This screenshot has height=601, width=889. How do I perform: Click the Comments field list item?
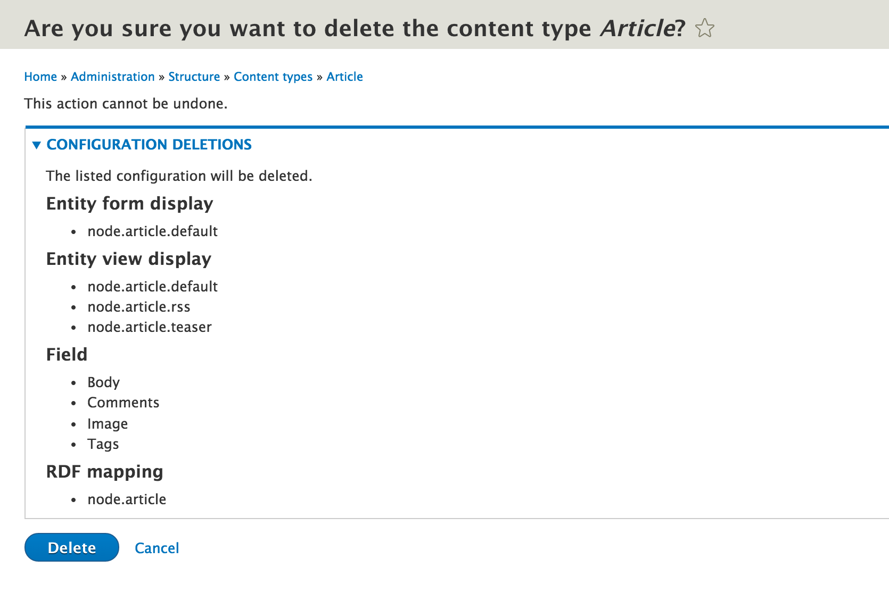[x=123, y=403]
